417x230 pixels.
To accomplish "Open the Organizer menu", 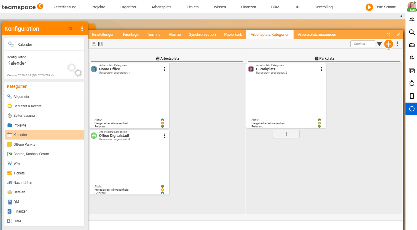I will (x=128, y=7).
